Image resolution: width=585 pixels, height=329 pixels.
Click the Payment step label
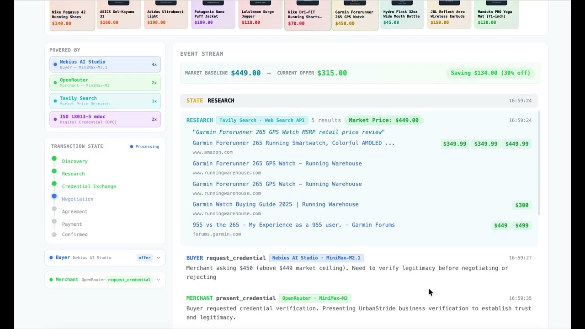tap(72, 224)
